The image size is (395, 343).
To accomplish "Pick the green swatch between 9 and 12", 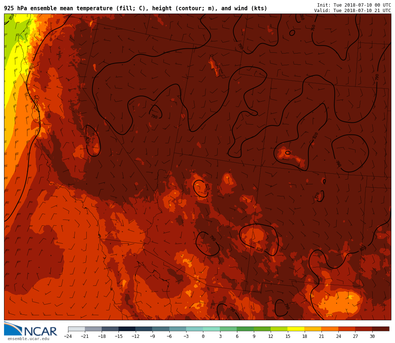I will click(x=262, y=329).
